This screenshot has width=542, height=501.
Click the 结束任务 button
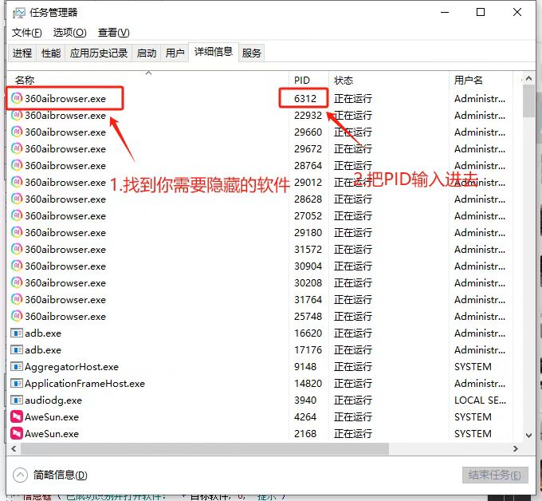494,475
